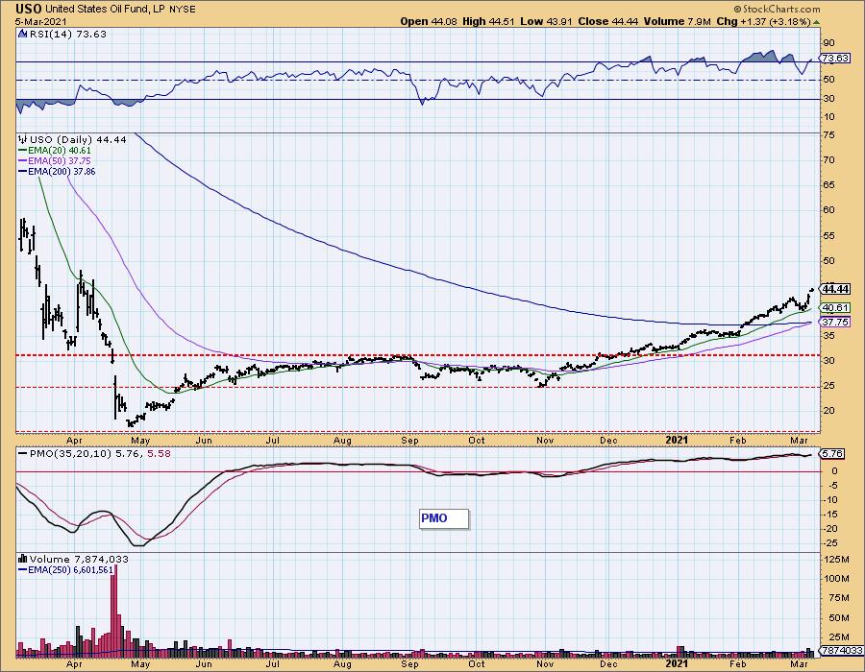
Task: Click the Volume 7.9M header value
Action: pyautogui.click(x=677, y=21)
